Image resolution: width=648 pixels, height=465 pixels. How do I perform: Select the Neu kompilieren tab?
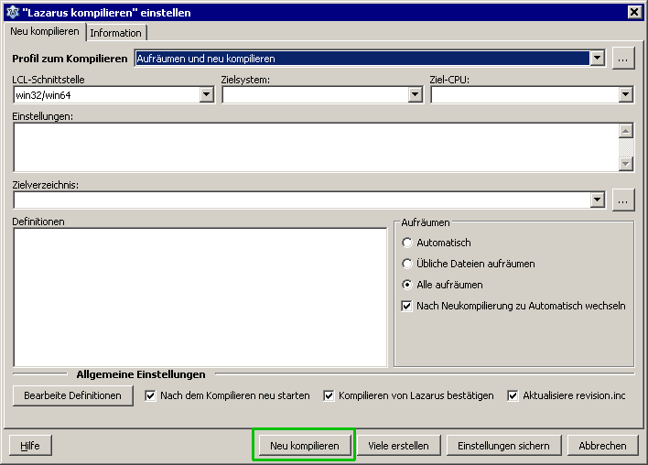tap(45, 32)
